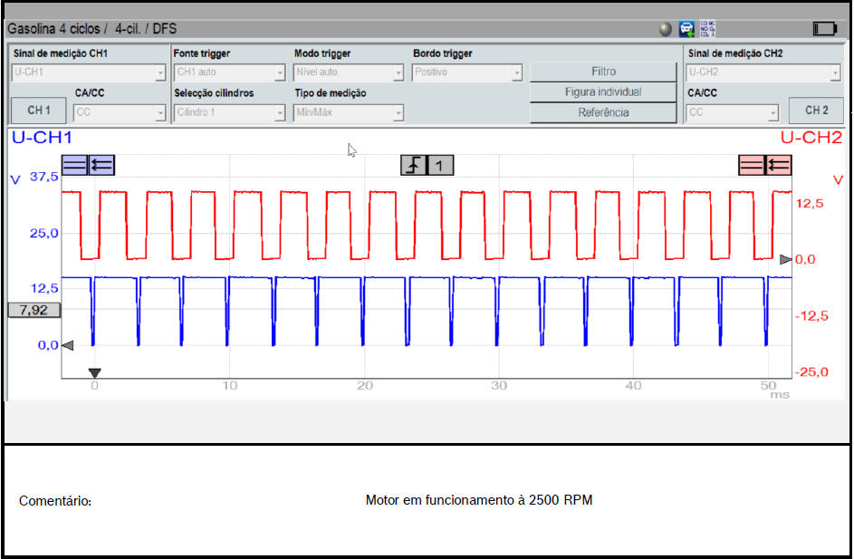
Task: Click the blue CH1 horizontal lines icon
Action: (75, 164)
